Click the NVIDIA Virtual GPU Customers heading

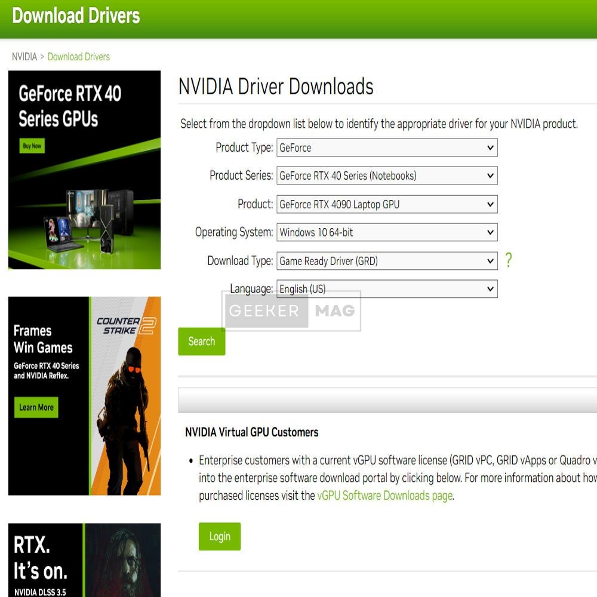[252, 432]
